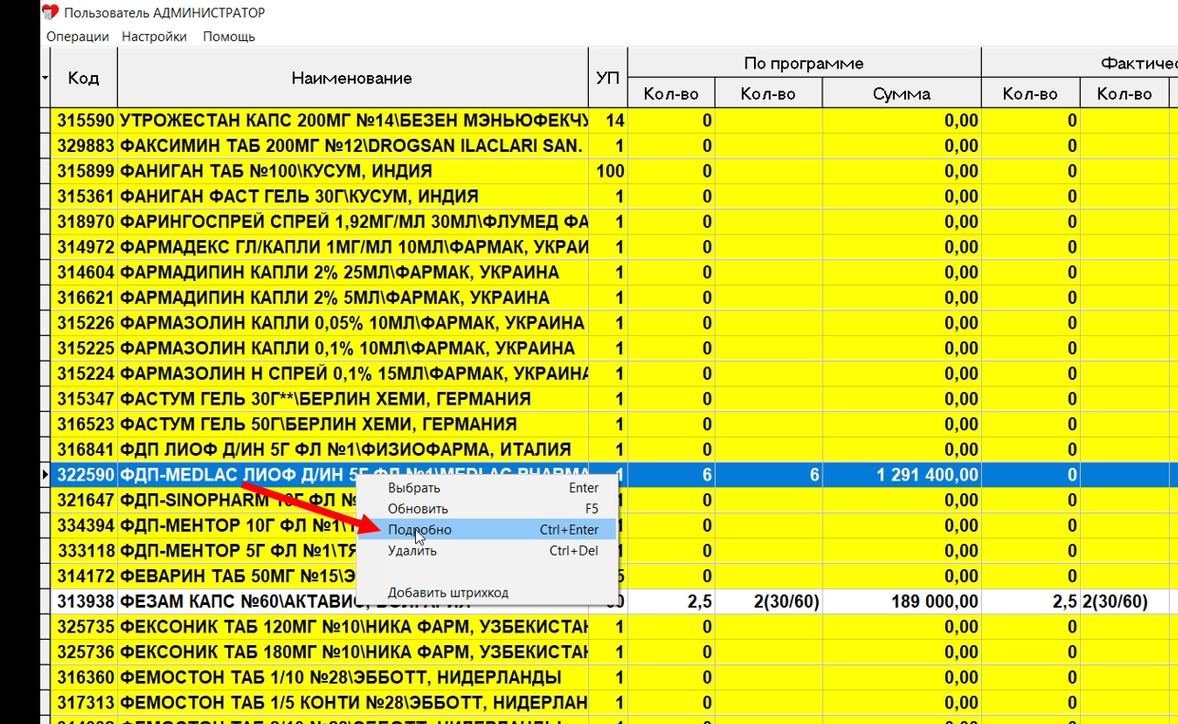Click the Наименование column header

(x=351, y=79)
